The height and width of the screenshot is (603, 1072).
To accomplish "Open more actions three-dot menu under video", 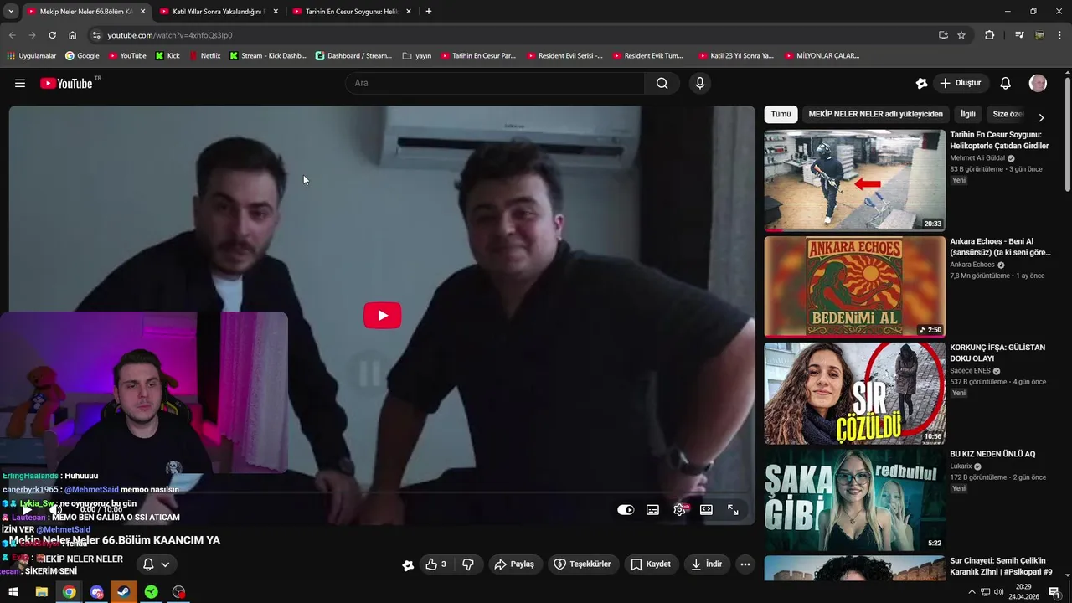I will pyautogui.click(x=745, y=564).
